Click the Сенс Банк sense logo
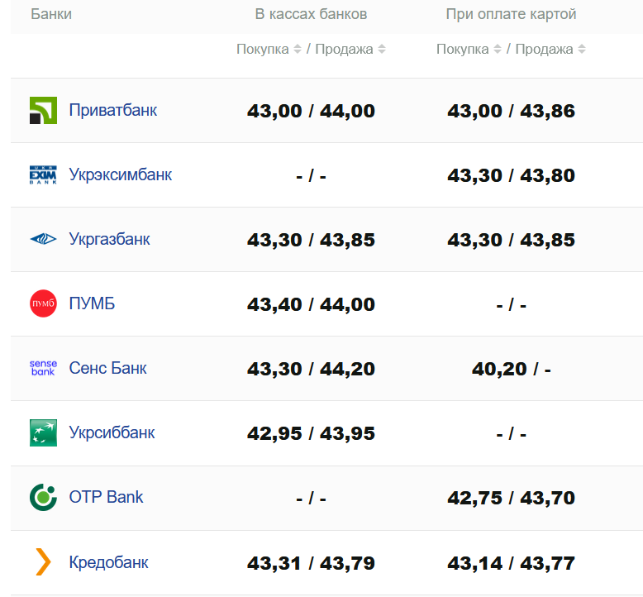 coord(43,368)
